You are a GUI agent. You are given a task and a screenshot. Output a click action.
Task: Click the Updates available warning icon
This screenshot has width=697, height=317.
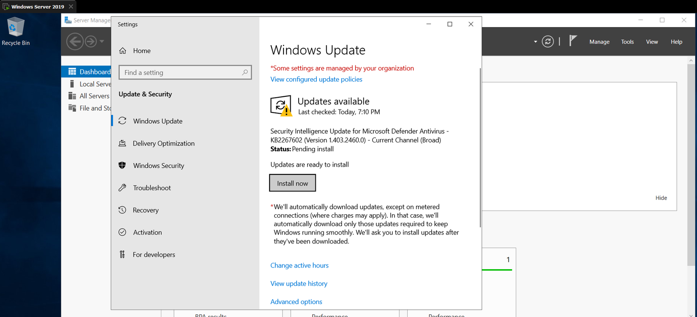[x=281, y=106]
